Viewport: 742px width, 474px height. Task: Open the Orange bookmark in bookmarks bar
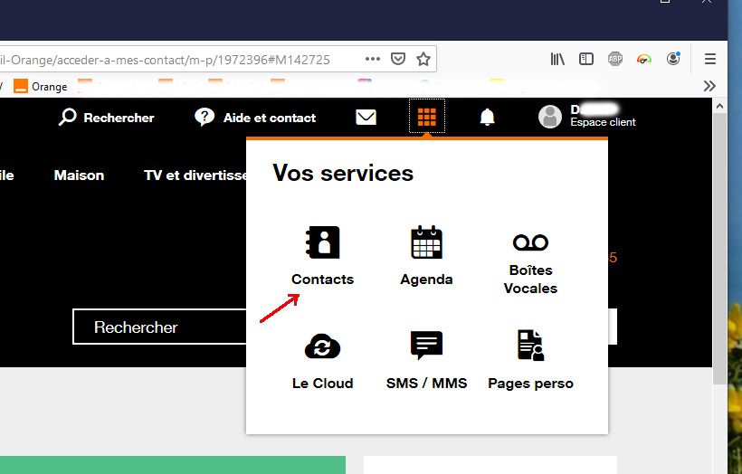pyautogui.click(x=40, y=87)
